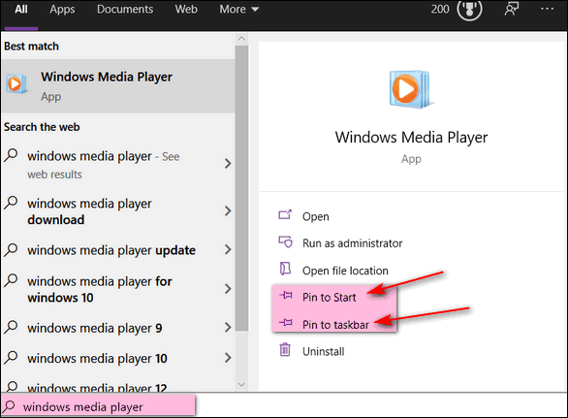This screenshot has width=568, height=418.
Task: Click 'windows media player 12' suggestion text
Action: tap(98, 387)
